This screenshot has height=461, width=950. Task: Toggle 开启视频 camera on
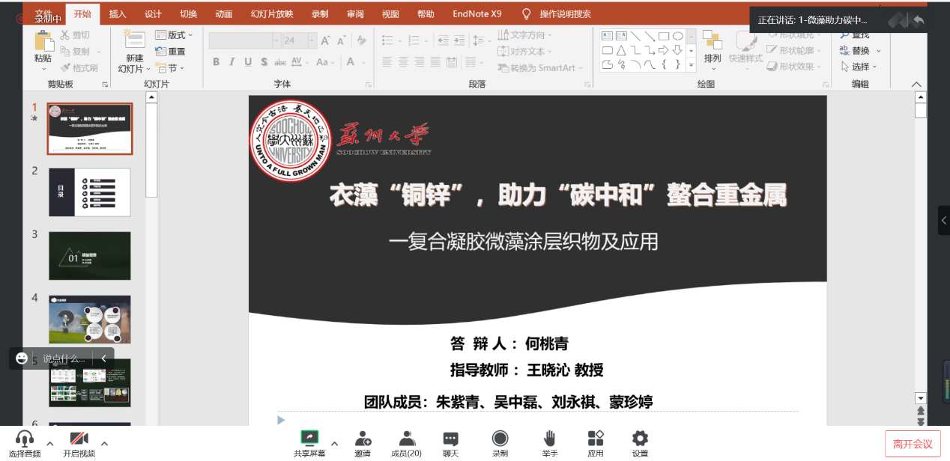click(79, 439)
